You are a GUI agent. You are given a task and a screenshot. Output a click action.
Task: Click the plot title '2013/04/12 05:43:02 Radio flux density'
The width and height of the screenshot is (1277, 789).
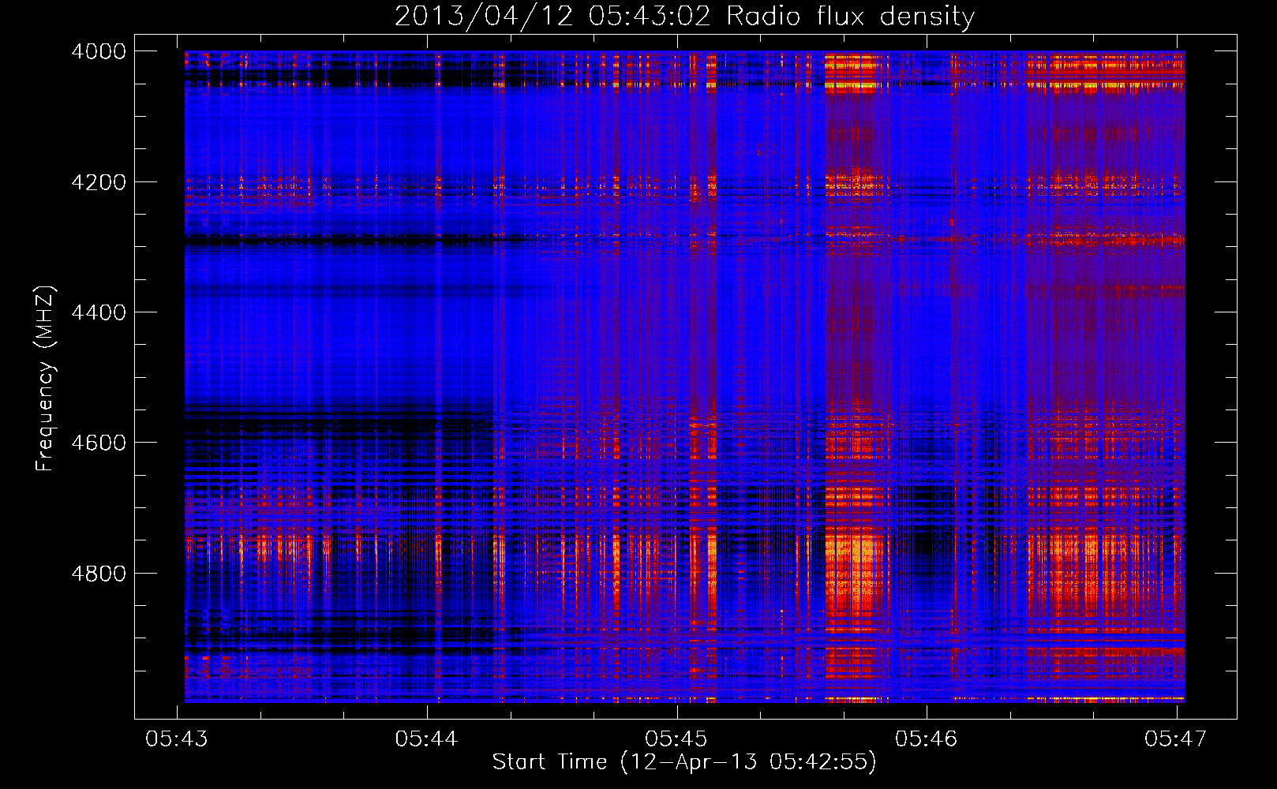pos(684,17)
